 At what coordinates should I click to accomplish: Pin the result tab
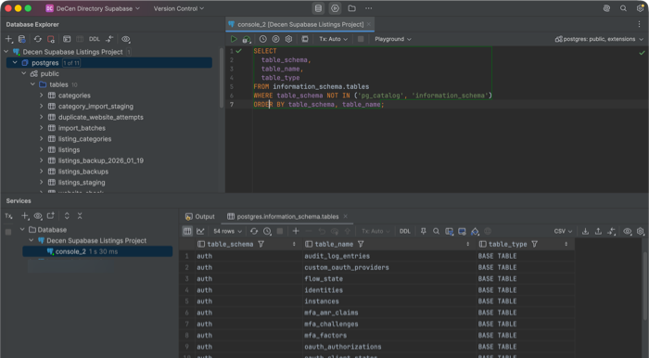tap(424, 231)
